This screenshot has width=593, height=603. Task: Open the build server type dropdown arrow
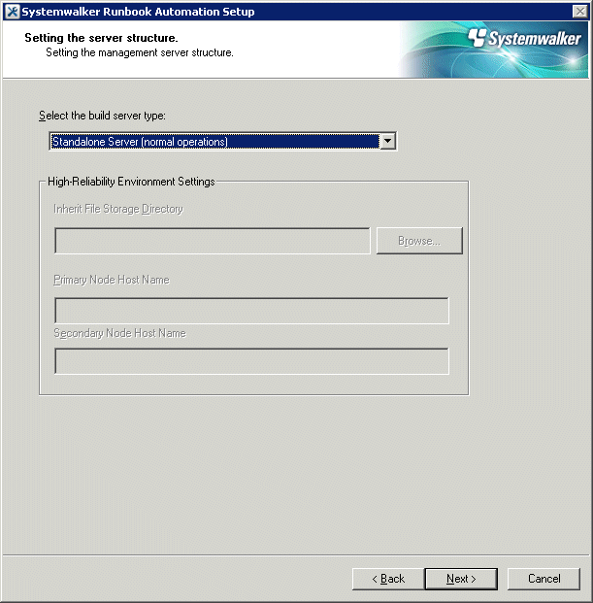click(x=388, y=141)
